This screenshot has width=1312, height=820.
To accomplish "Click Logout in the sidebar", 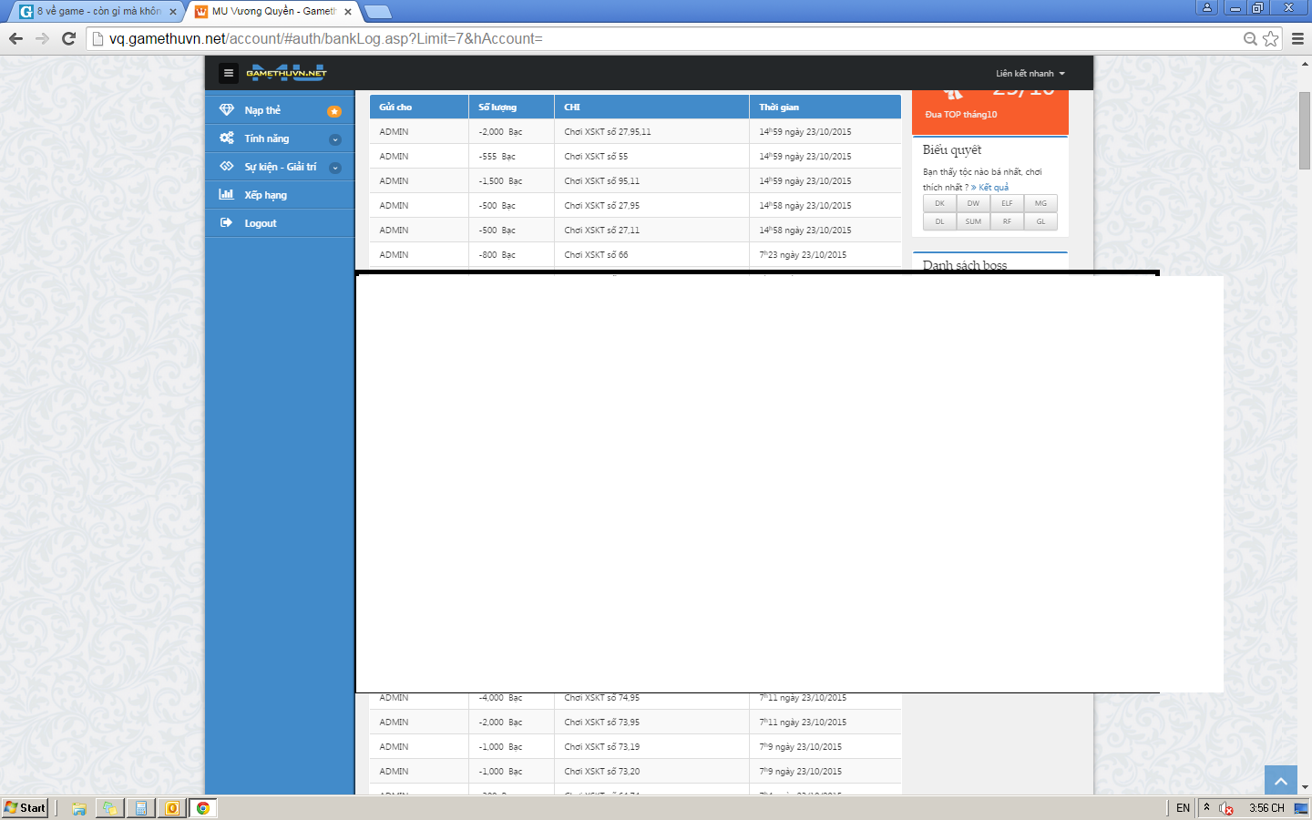I will 260,223.
